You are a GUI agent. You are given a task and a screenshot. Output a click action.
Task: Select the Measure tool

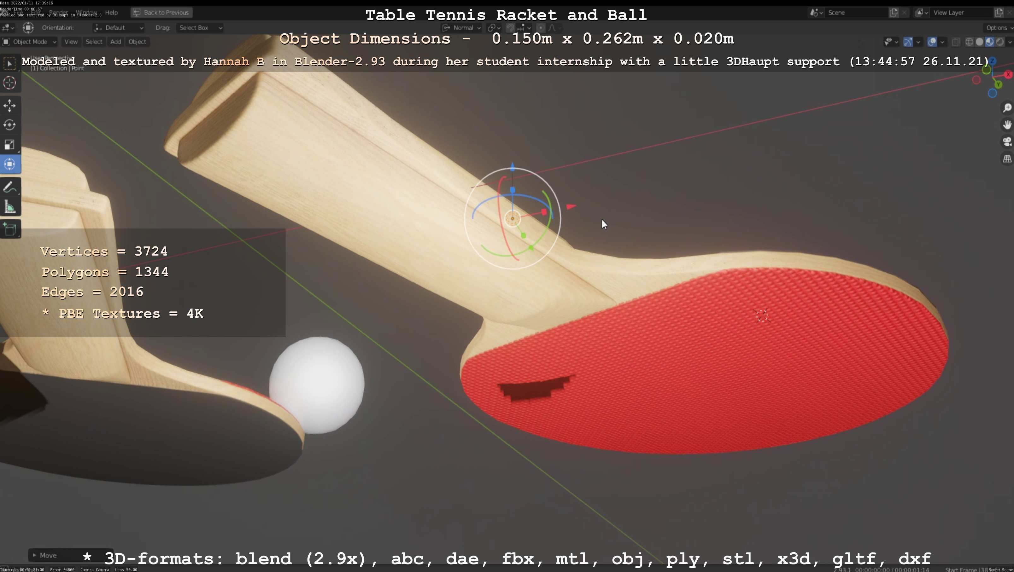point(10,207)
